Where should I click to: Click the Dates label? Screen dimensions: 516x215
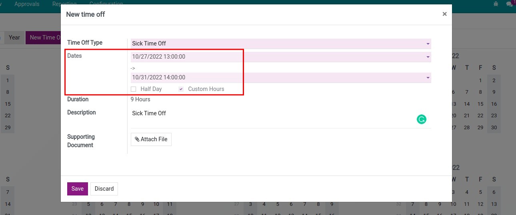pyautogui.click(x=74, y=56)
